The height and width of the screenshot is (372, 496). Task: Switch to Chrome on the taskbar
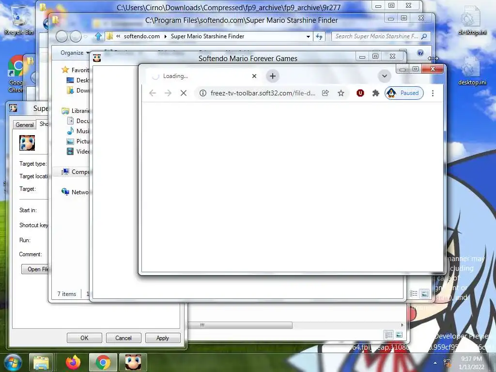click(x=103, y=362)
